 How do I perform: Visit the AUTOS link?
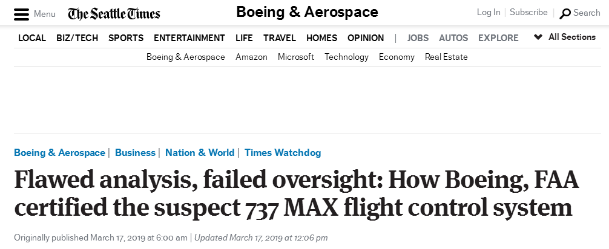coord(453,38)
